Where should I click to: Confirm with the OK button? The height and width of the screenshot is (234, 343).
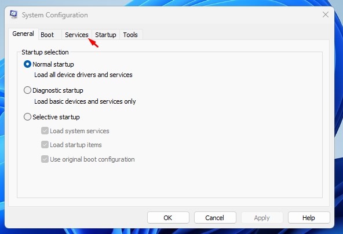point(168,218)
